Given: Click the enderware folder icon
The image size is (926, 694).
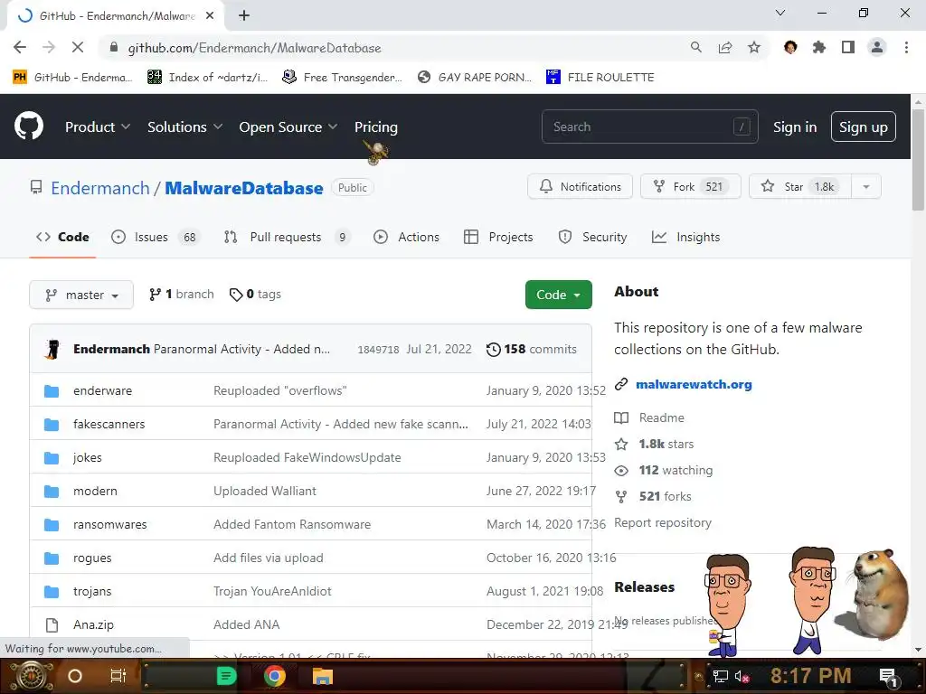Looking at the screenshot, I should (x=52, y=390).
